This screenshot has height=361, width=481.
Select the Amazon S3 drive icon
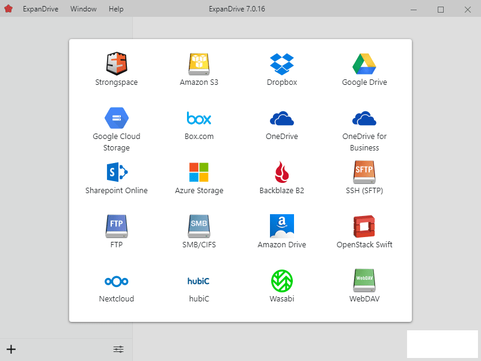coord(199,64)
